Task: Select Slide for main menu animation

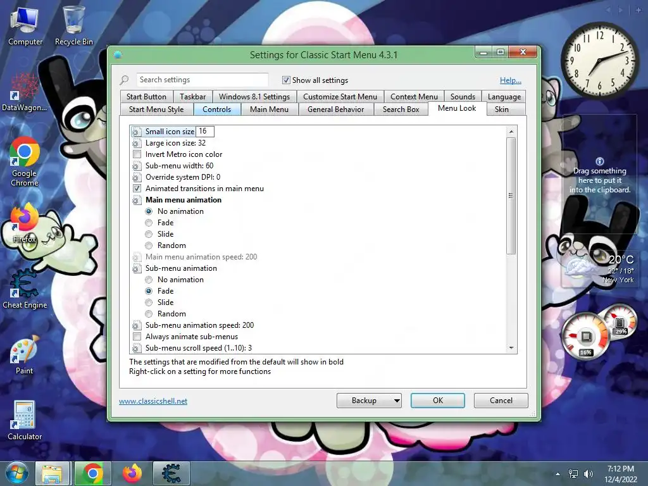Action: click(x=149, y=234)
